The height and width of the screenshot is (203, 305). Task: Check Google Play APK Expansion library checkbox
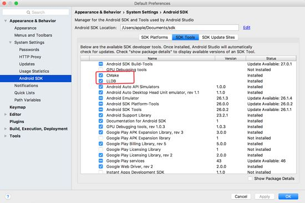pyautogui.click(x=101, y=138)
